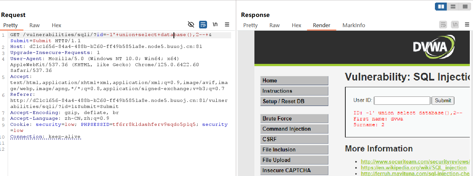The height and width of the screenshot is (176, 473).
Task: Click the Host header line
Action: coord(106,47)
